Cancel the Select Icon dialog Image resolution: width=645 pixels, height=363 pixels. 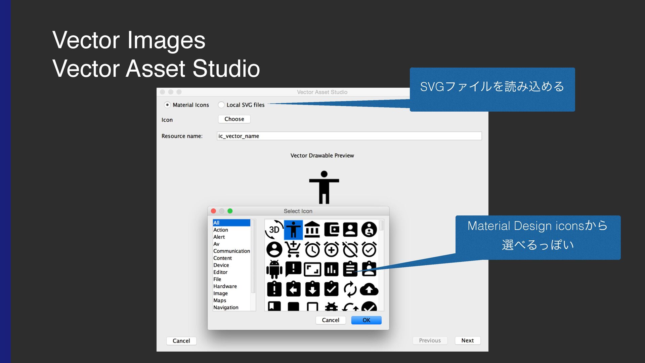tap(331, 320)
